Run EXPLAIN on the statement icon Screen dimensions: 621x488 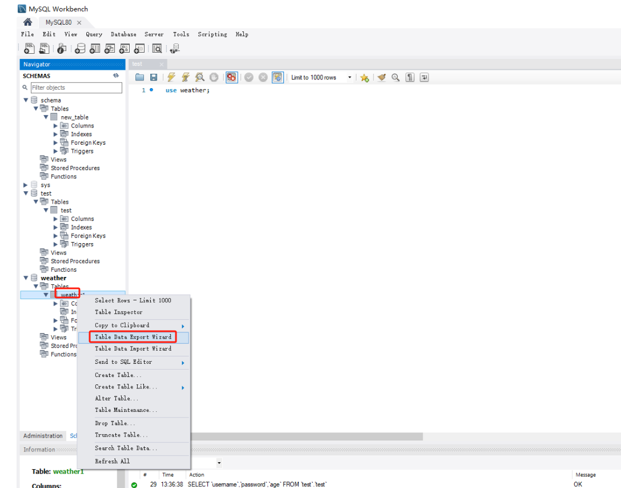(x=199, y=77)
